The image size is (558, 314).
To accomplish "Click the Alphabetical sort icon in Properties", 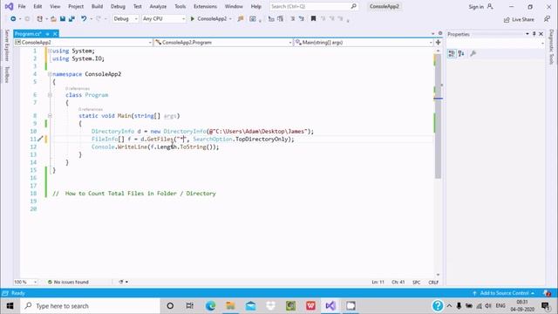I will tap(461, 53).
